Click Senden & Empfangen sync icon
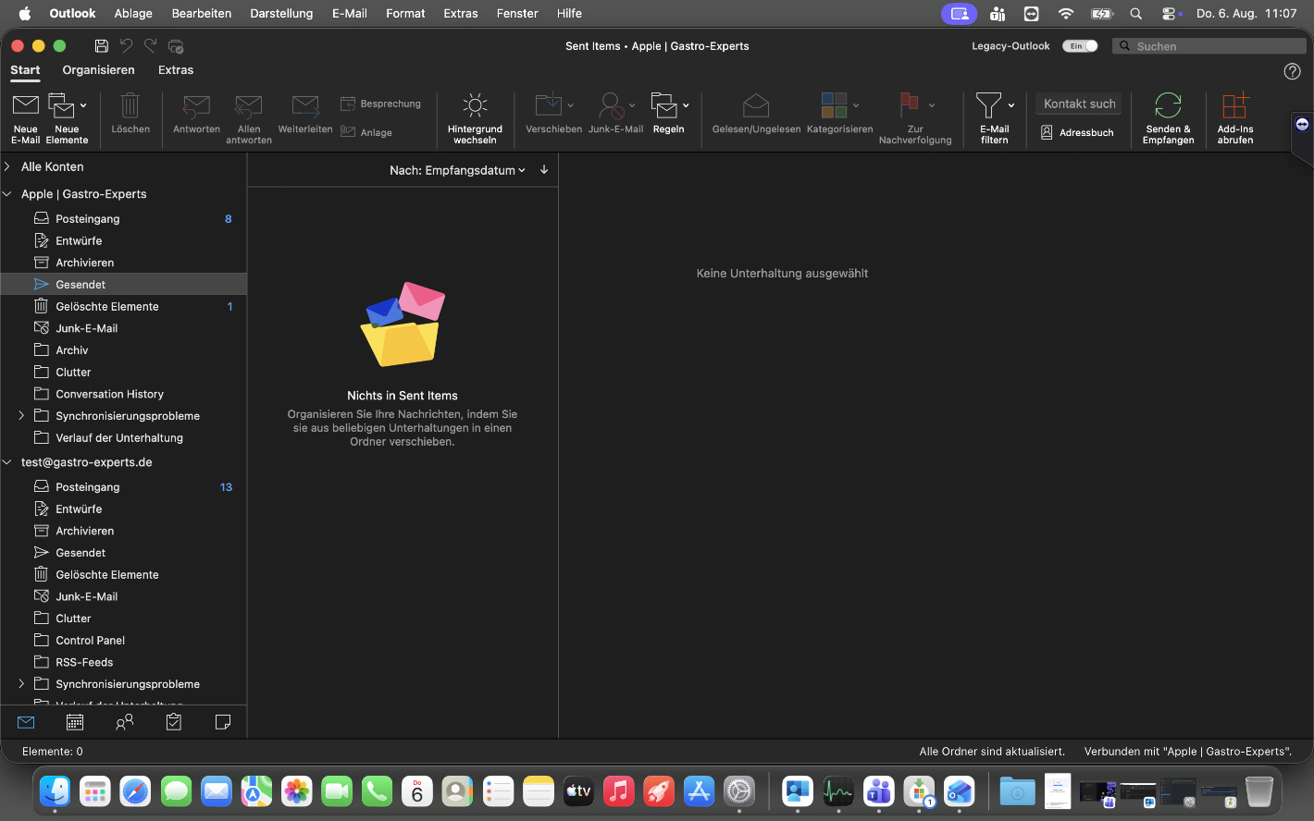The width and height of the screenshot is (1314, 821). click(x=1168, y=105)
